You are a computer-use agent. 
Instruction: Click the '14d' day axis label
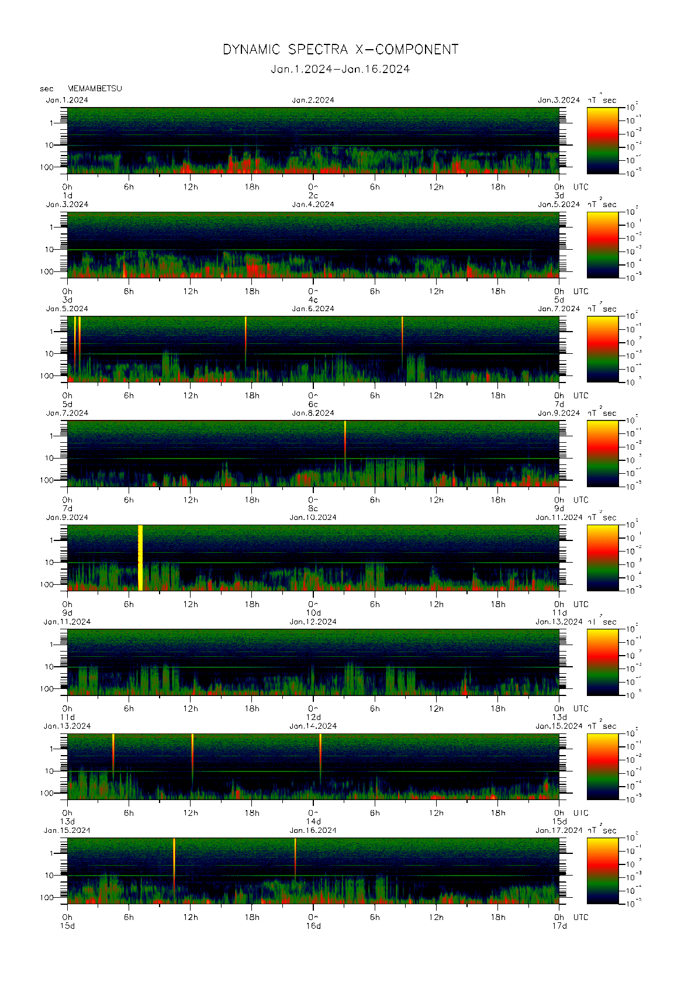pos(313,822)
